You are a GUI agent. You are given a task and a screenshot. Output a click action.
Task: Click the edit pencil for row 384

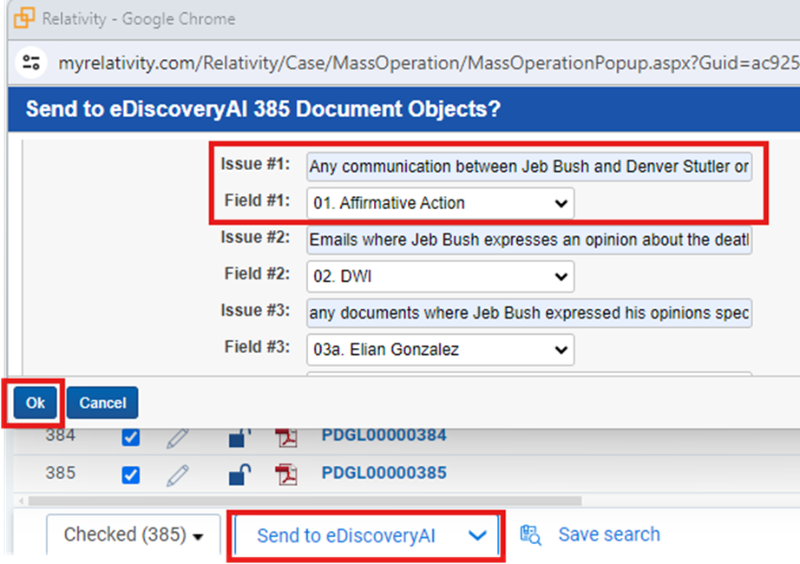(x=178, y=437)
